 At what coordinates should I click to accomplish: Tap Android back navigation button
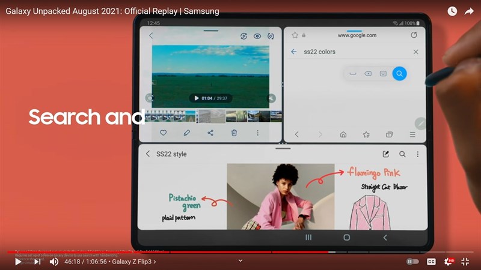pyautogui.click(x=385, y=237)
